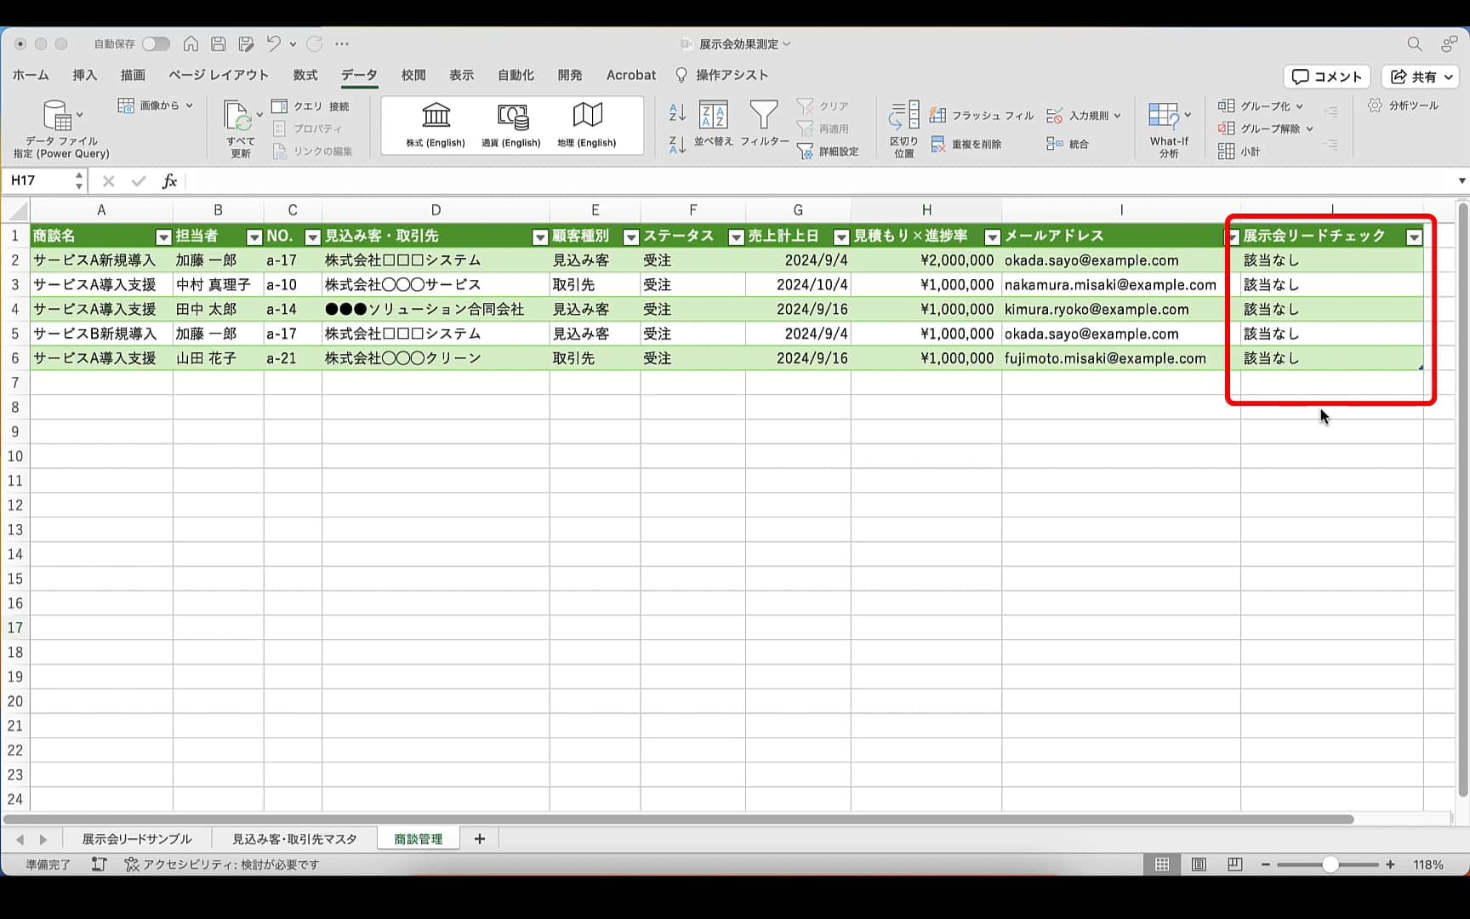The height and width of the screenshot is (919, 1470).
Task: Switch to the 数式 ribbon tab
Action: (x=305, y=75)
